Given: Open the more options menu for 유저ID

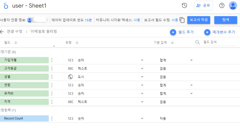Looking at the screenshot, I should coord(52,93).
